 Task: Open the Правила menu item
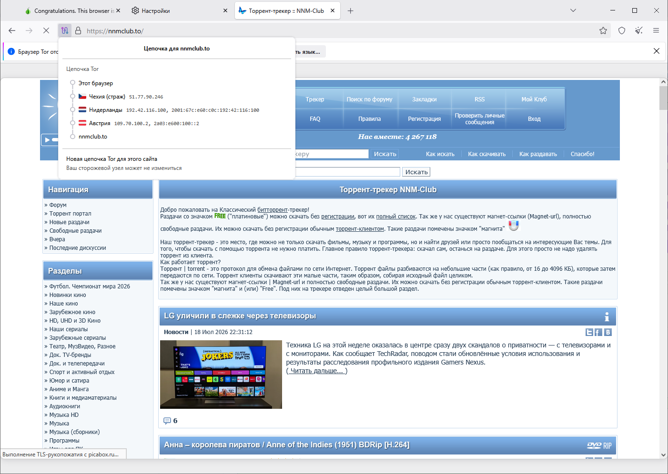[x=370, y=119]
